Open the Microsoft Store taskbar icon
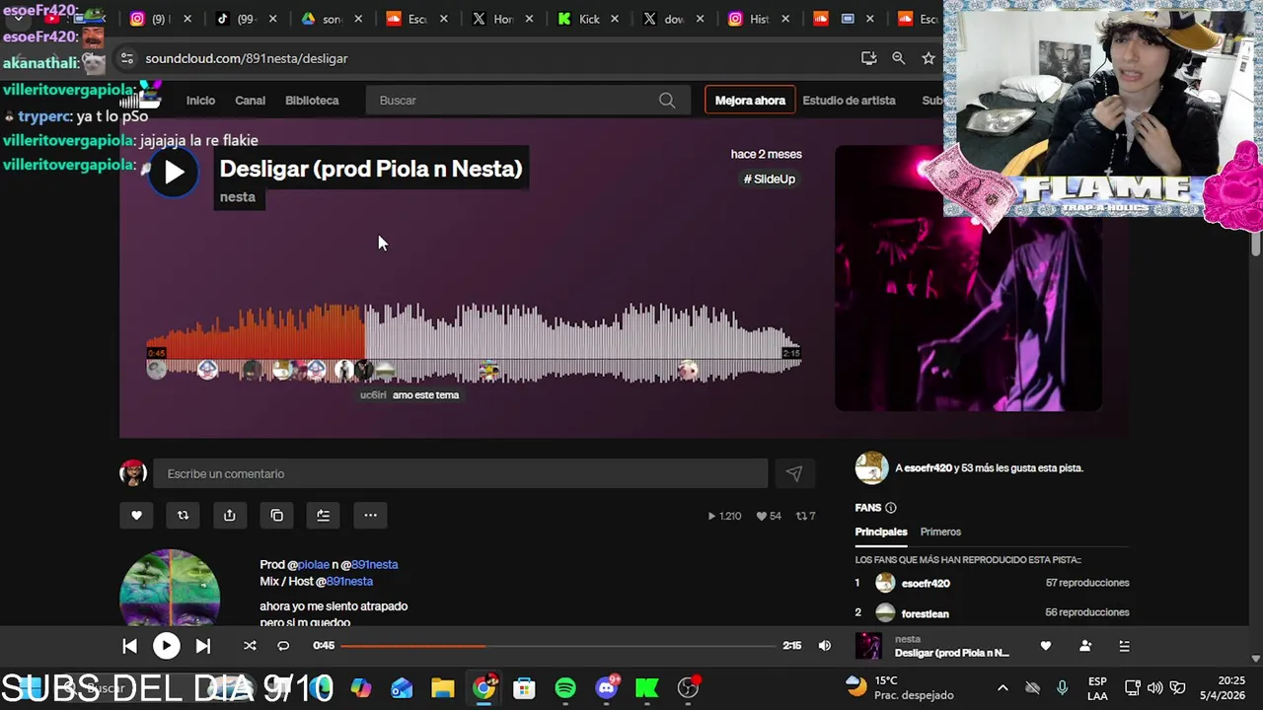Screen dimensions: 1263x710 pyautogui.click(x=524, y=688)
